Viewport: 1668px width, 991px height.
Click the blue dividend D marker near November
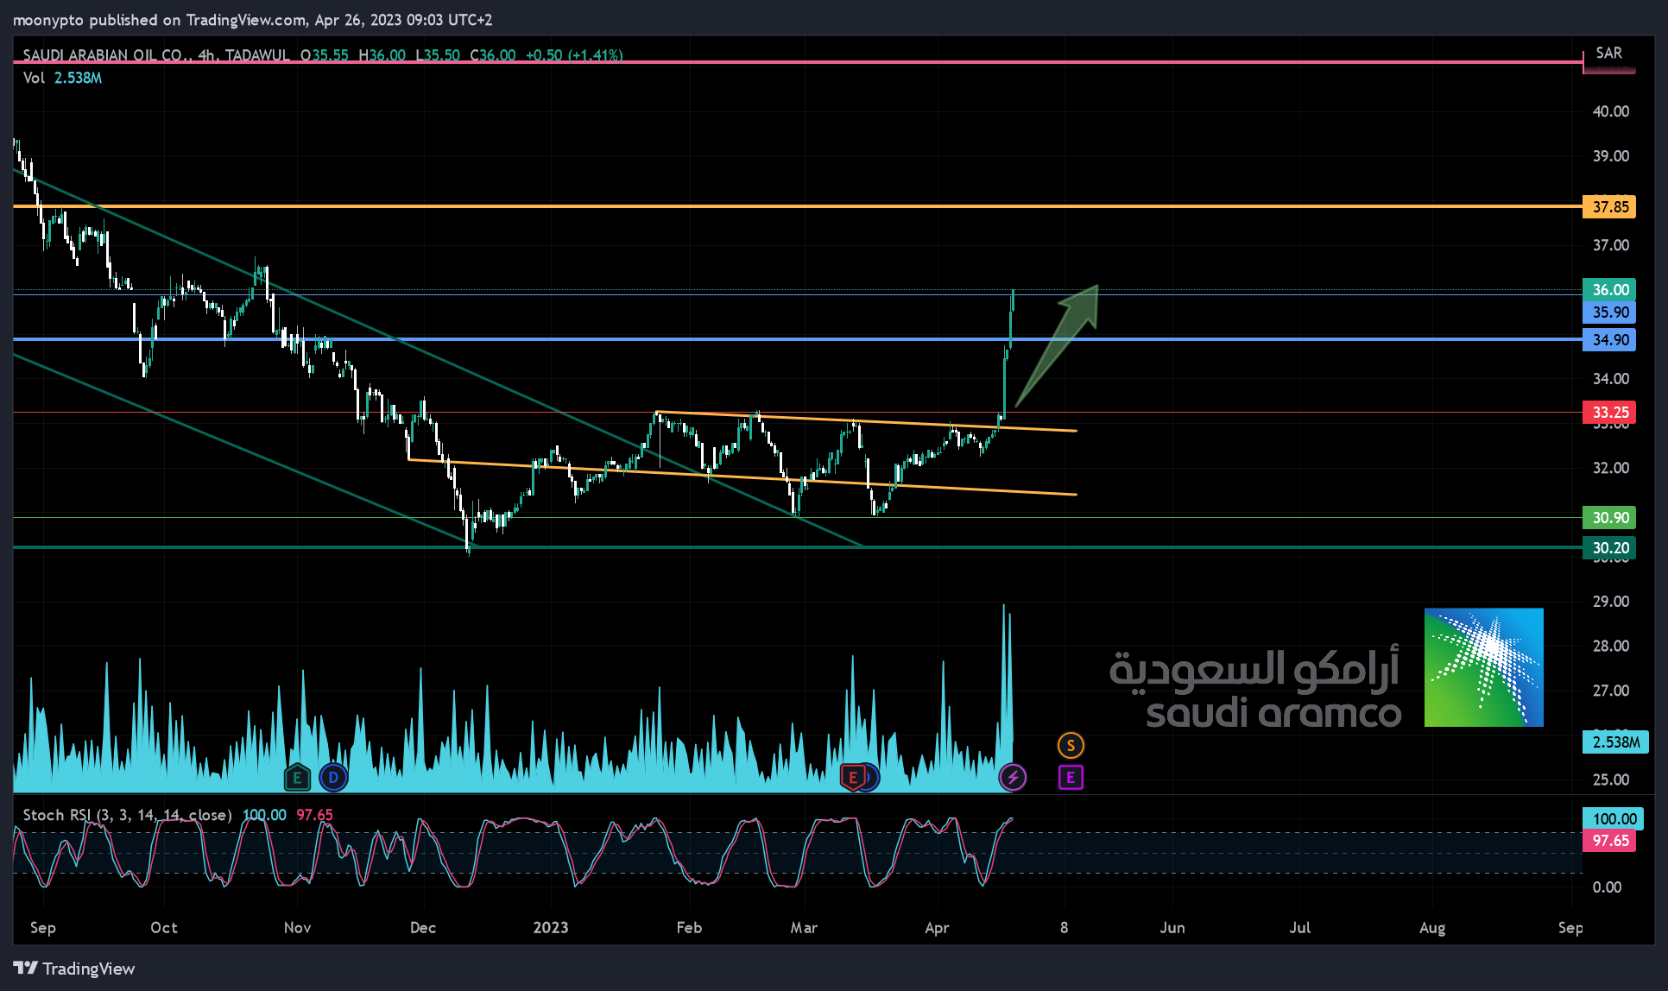[x=333, y=778]
